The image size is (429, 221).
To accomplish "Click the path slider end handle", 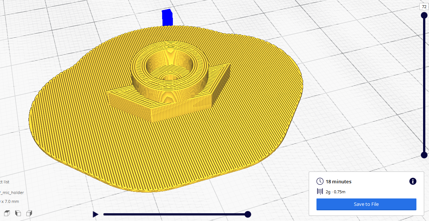I will 248,214.
